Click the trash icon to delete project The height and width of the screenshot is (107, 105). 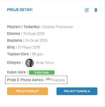tap(96, 10)
